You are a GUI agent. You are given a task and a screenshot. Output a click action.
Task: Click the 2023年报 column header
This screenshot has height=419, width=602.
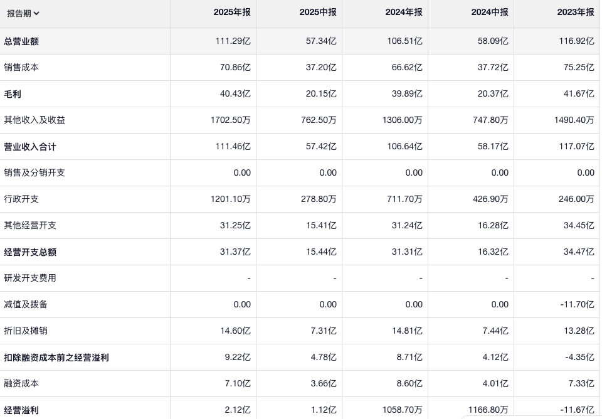(575, 13)
